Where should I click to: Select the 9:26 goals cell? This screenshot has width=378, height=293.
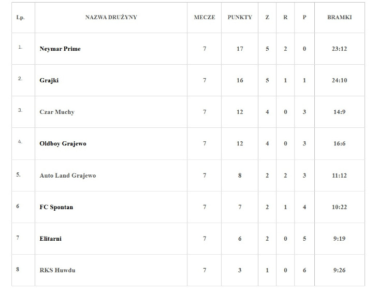[339, 270]
